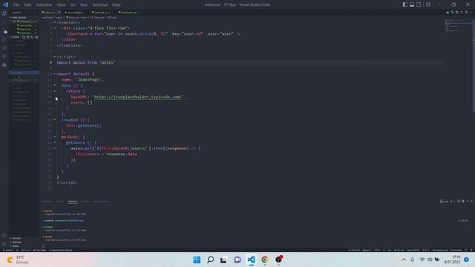Click the Visual Studio Code taskbar icon
Image resolution: width=475 pixels, height=267 pixels.
click(x=251, y=260)
